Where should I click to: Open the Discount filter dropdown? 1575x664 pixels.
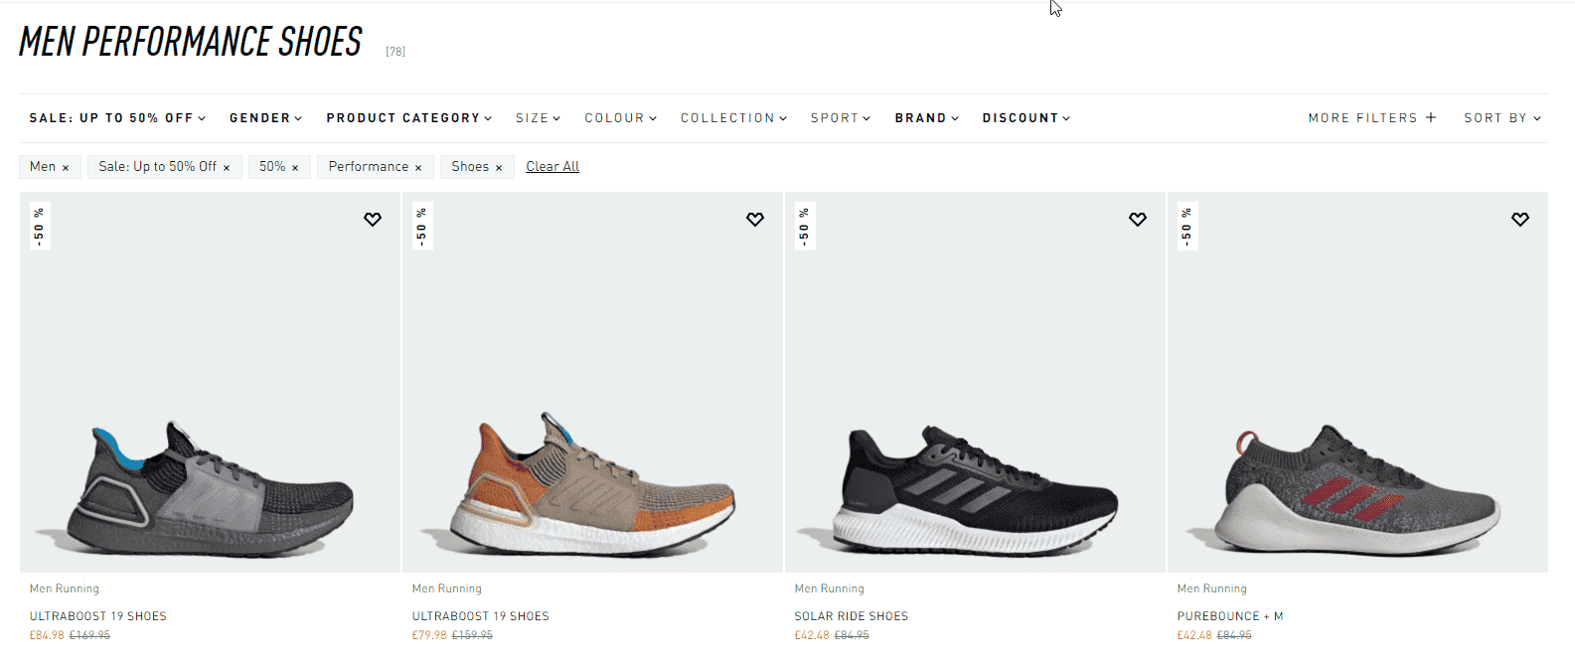click(x=1026, y=118)
